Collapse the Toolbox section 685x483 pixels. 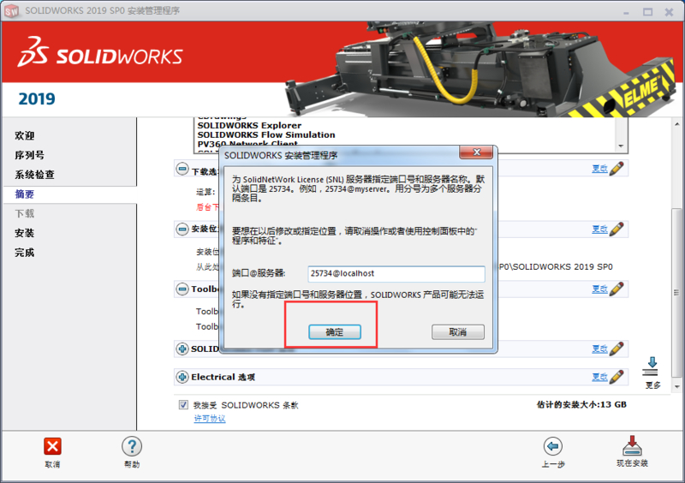coord(182,289)
